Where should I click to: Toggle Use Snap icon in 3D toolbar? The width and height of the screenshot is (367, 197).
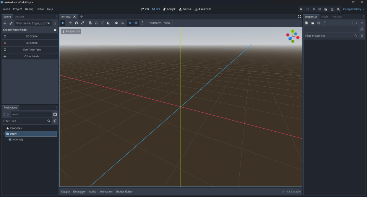(122, 23)
